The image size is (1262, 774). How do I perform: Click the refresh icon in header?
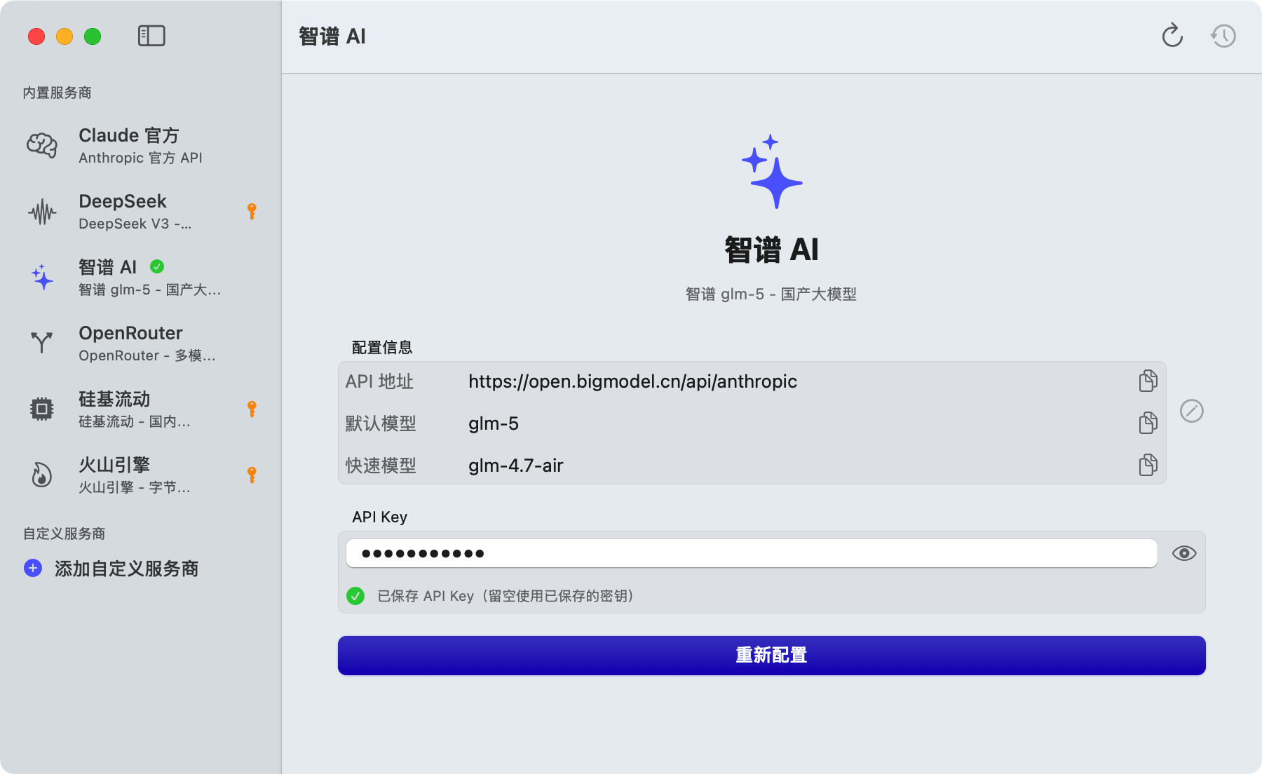(x=1172, y=36)
